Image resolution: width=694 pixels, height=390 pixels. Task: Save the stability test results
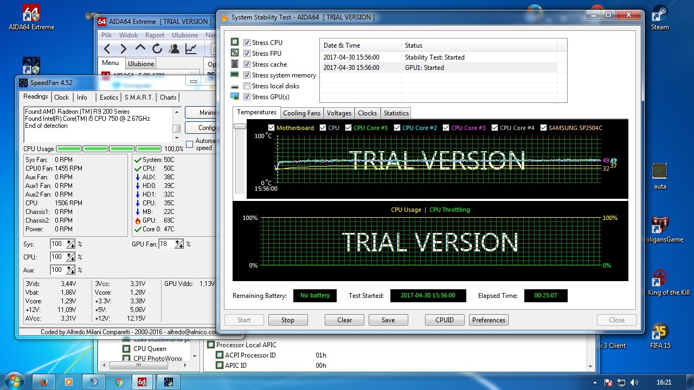(388, 320)
